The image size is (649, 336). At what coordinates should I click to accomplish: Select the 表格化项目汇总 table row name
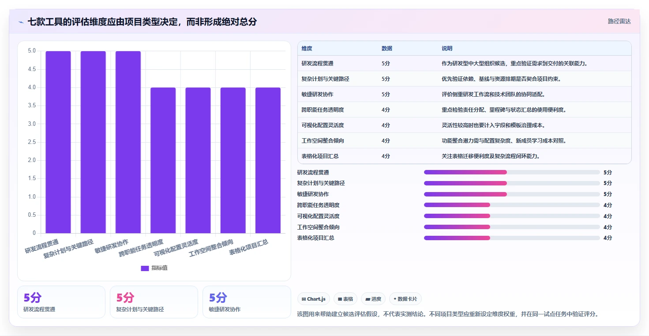(320, 156)
